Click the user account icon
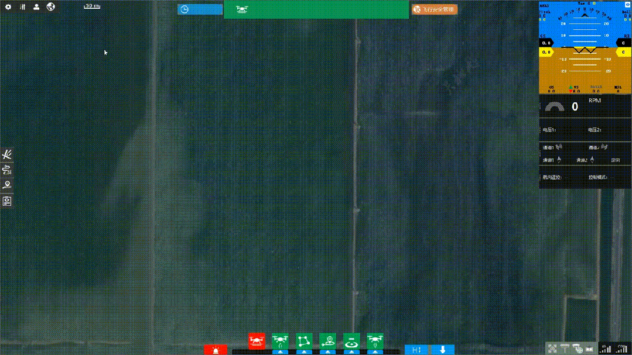This screenshot has width=632, height=355. [36, 7]
